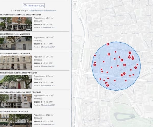Select the 12 Av Georges Clemenceau address title

tap(18, 92)
